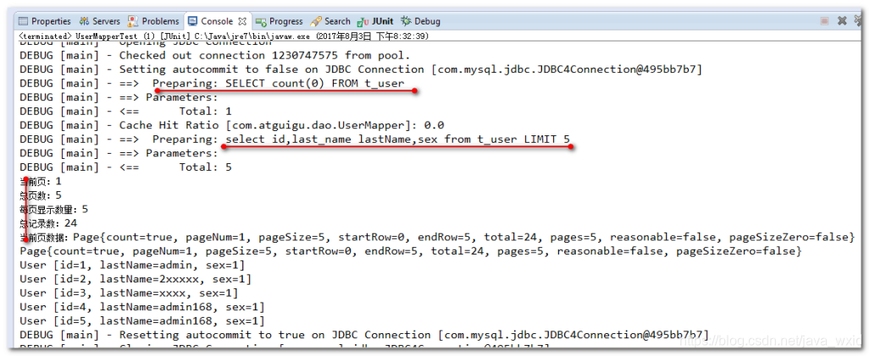Click the Remove Launch X icon

[842, 21]
